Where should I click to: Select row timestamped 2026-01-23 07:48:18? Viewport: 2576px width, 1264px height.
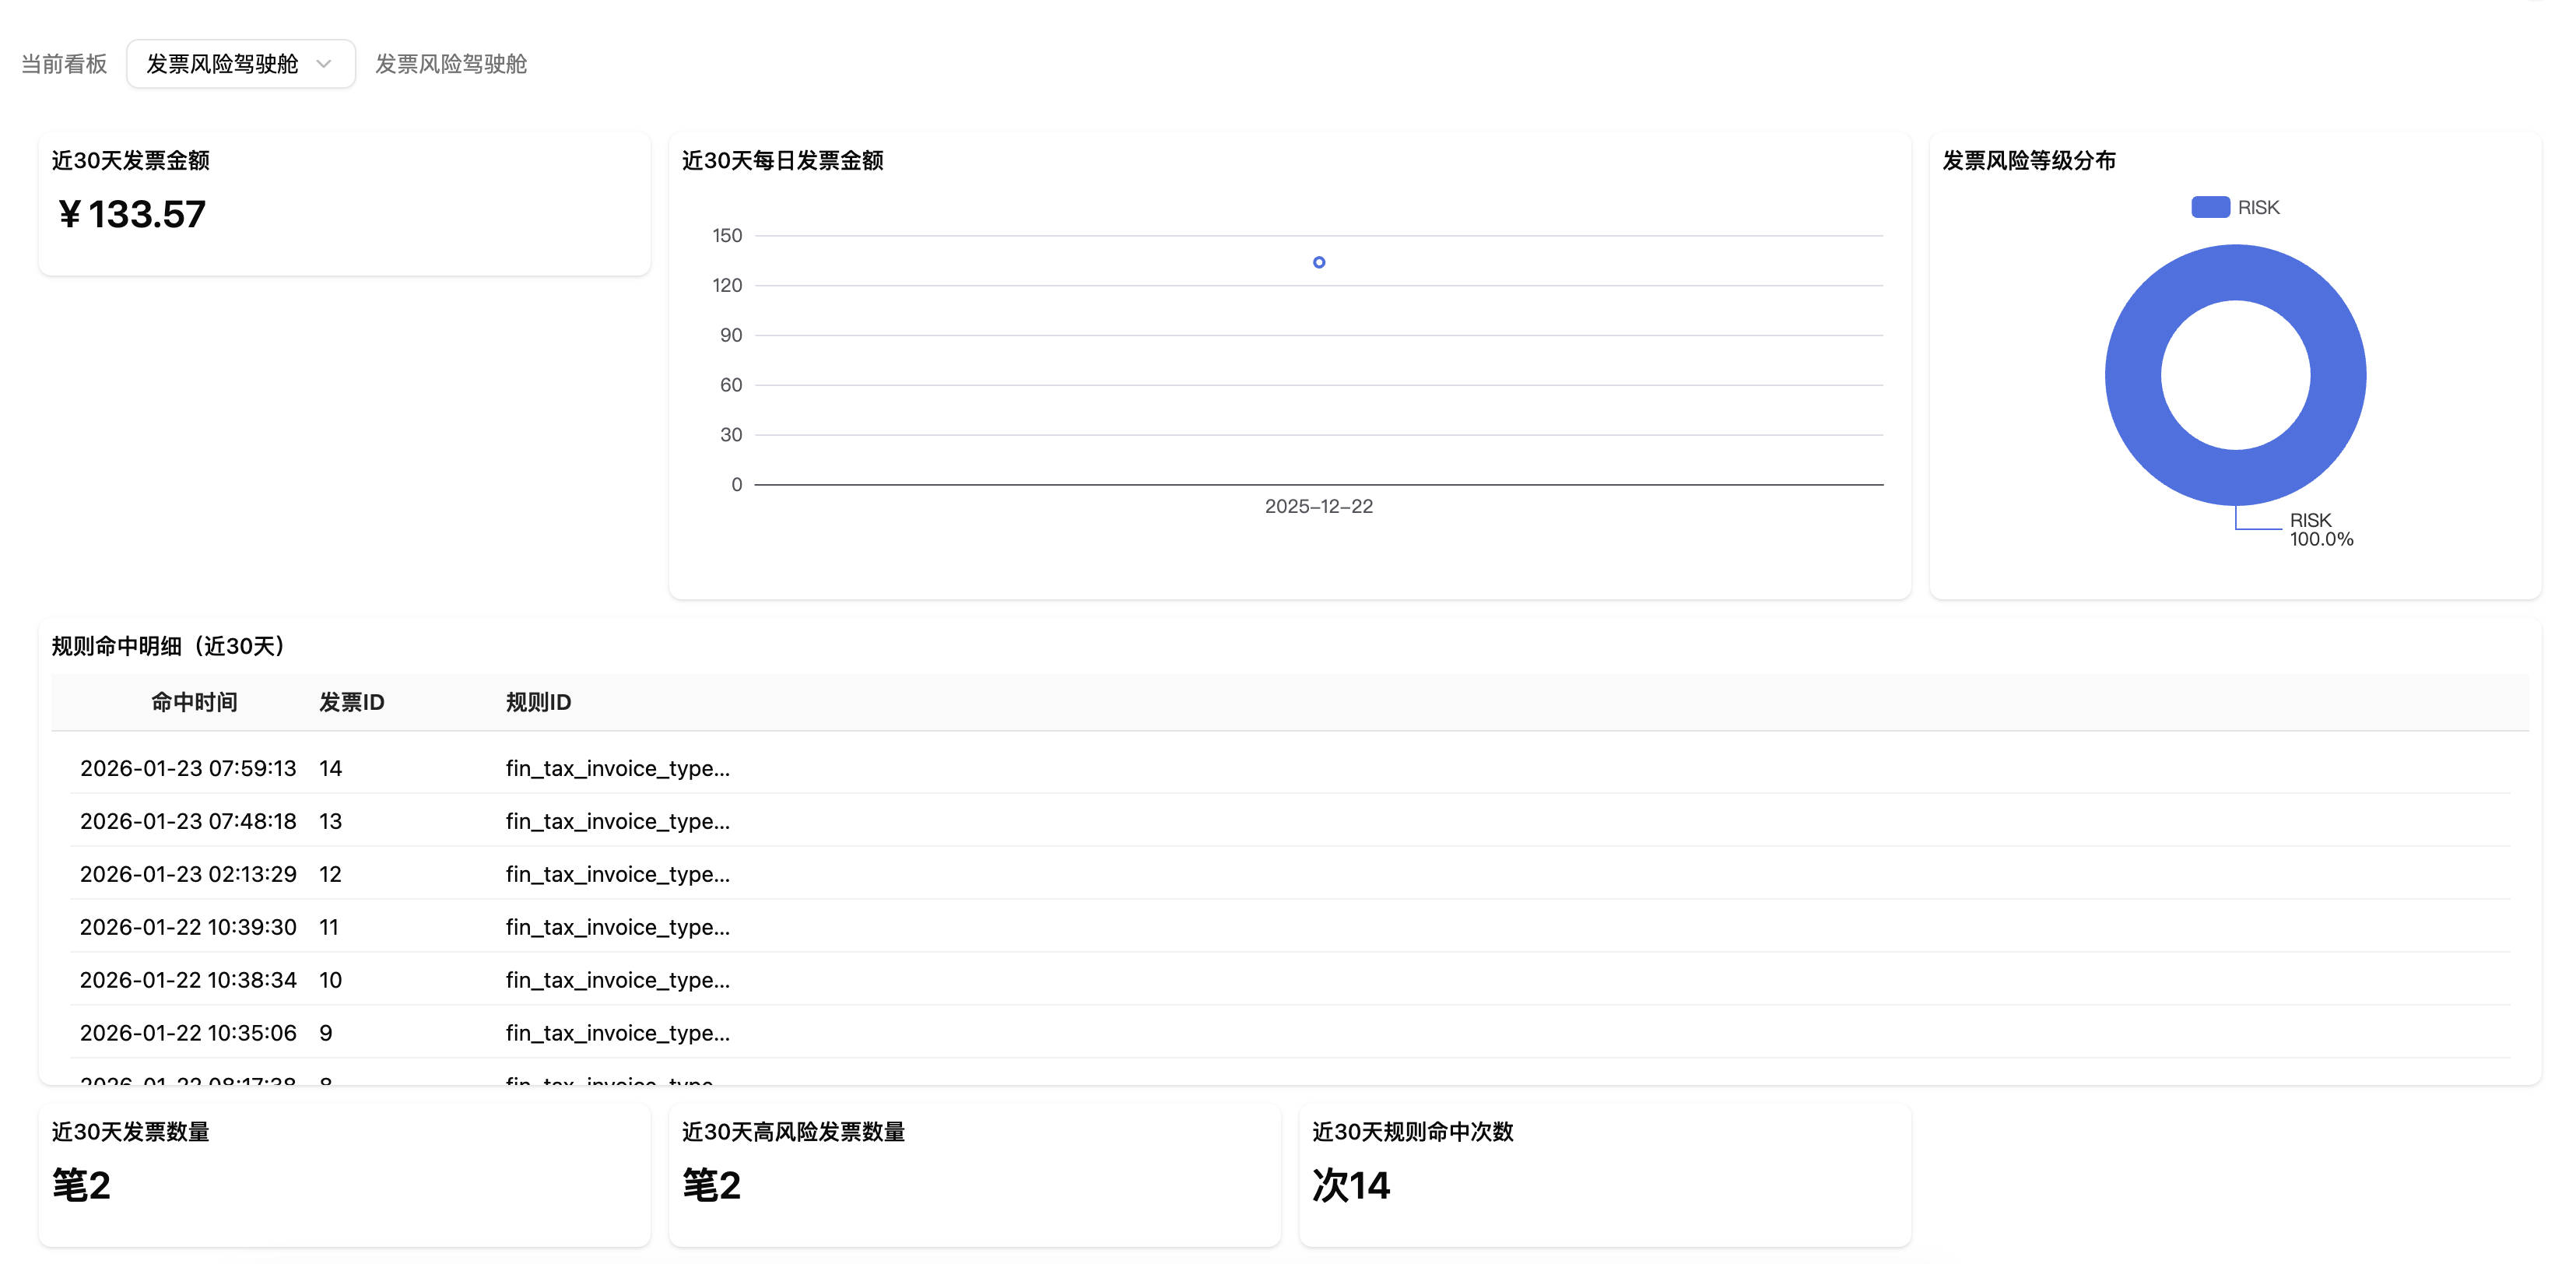coord(188,821)
